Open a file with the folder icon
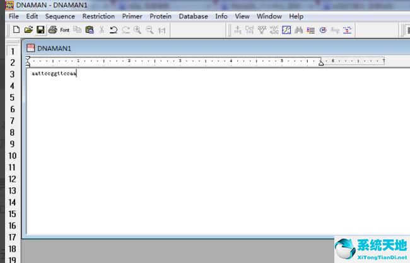Image resolution: width=410 pixels, height=263 pixels. (28, 30)
